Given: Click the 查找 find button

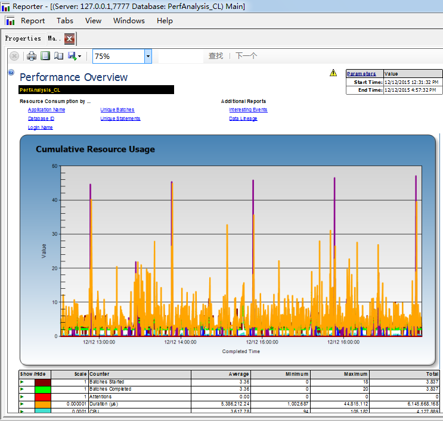Looking at the screenshot, I should point(216,56).
